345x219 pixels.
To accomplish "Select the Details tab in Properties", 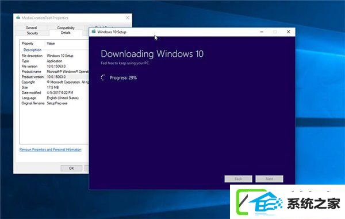I will 66,33.
